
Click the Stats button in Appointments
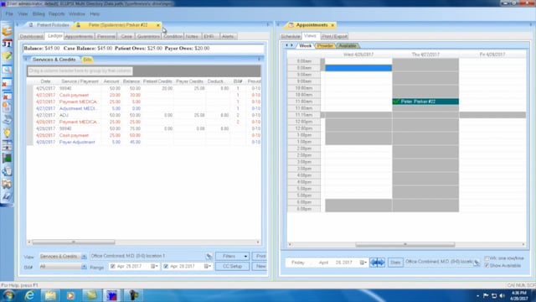click(x=395, y=263)
